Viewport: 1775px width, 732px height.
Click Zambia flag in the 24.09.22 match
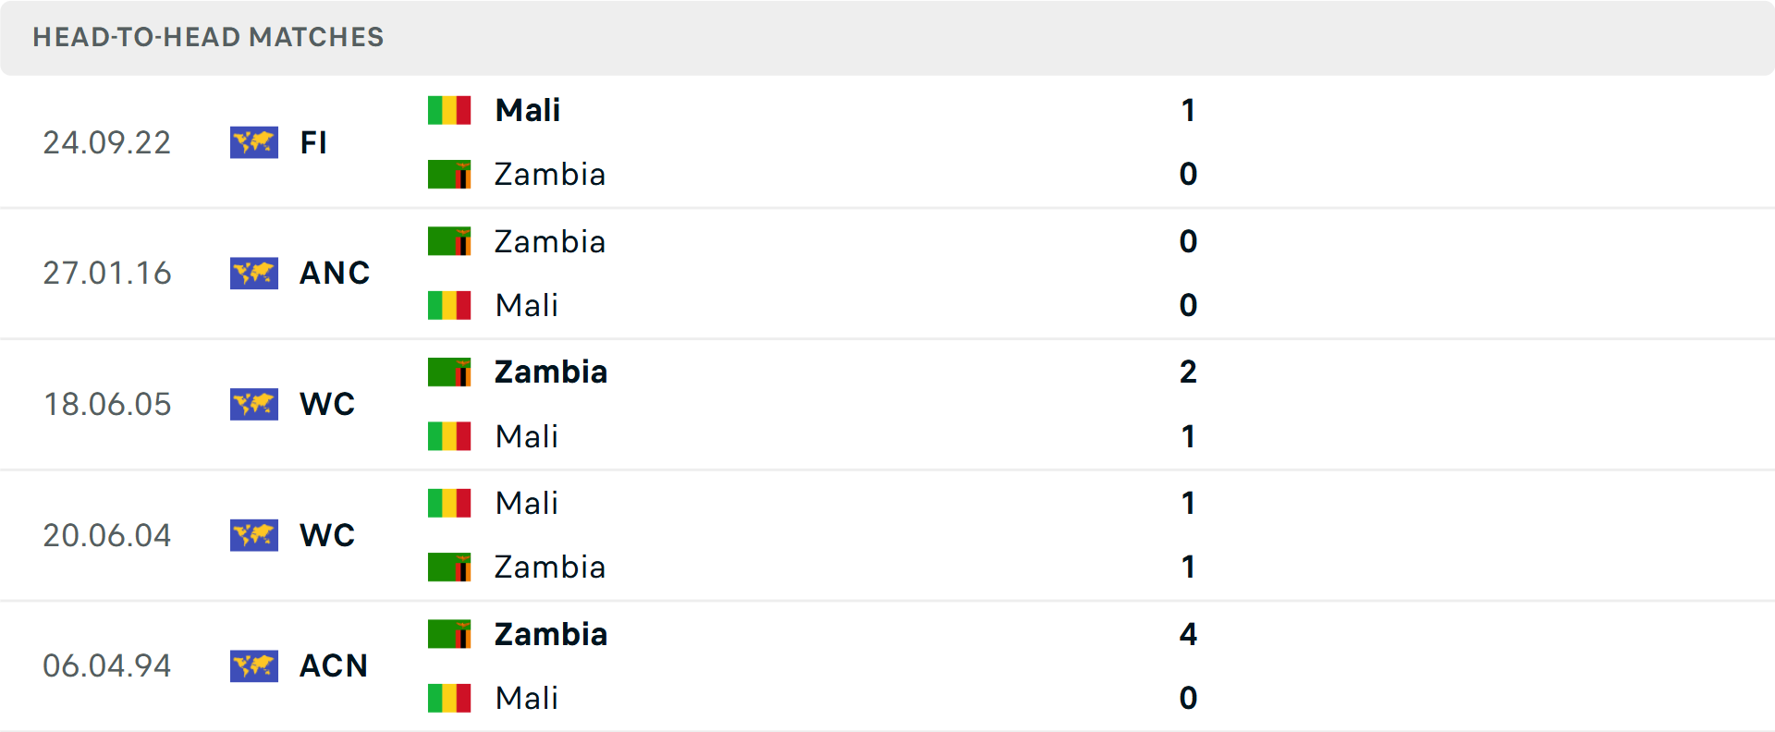(x=449, y=174)
